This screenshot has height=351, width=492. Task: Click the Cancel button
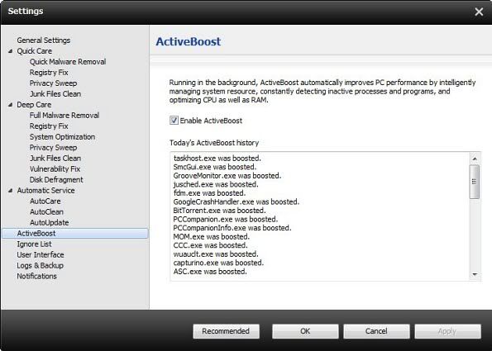point(376,331)
